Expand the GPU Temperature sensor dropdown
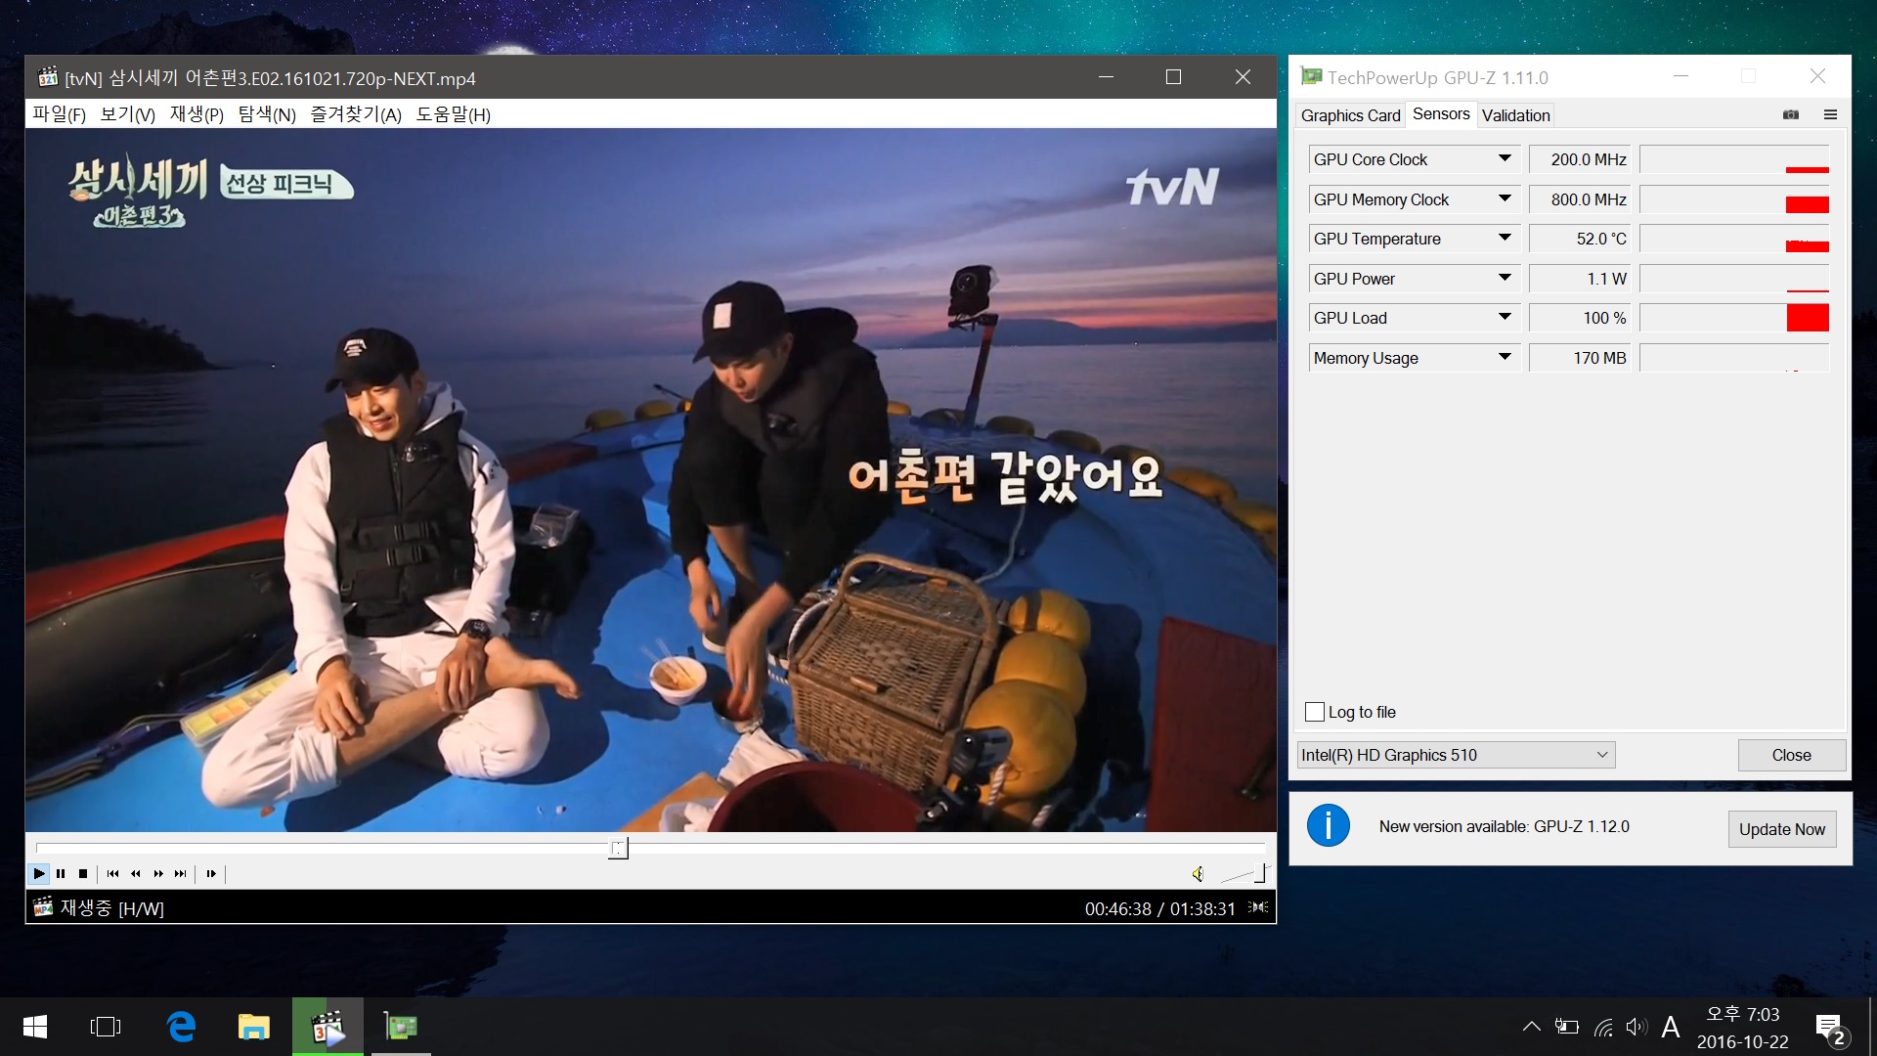1877x1056 pixels. [1505, 239]
